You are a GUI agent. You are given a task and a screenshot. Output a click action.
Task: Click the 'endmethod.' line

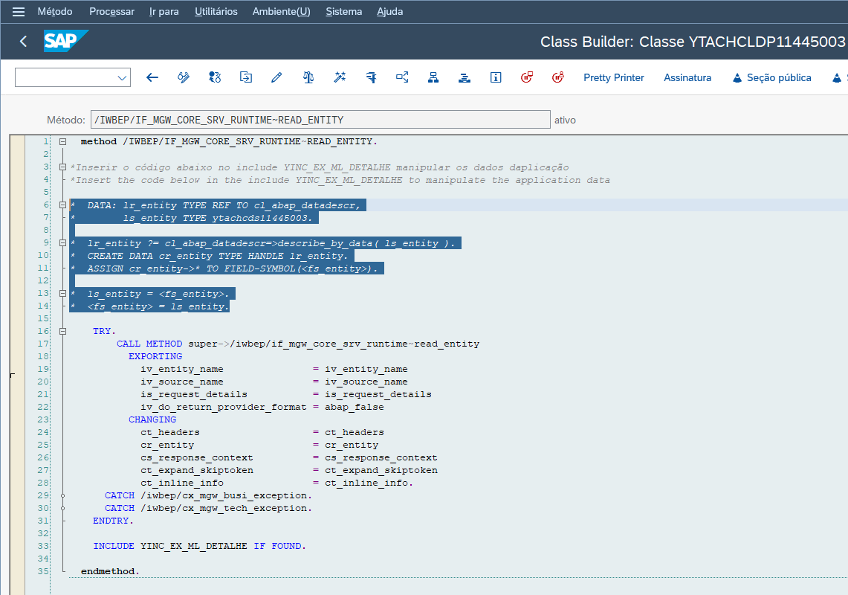(110, 571)
